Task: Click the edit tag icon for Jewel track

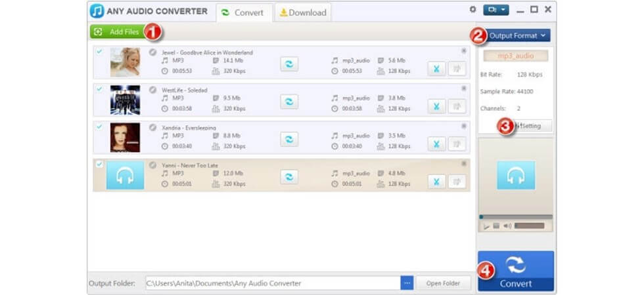Action: 457,69
